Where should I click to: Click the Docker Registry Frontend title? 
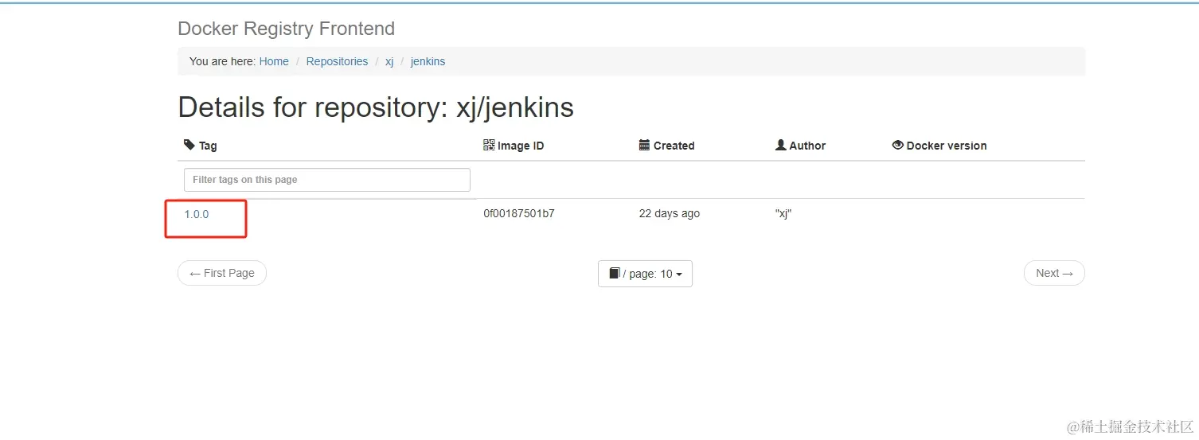pos(286,29)
